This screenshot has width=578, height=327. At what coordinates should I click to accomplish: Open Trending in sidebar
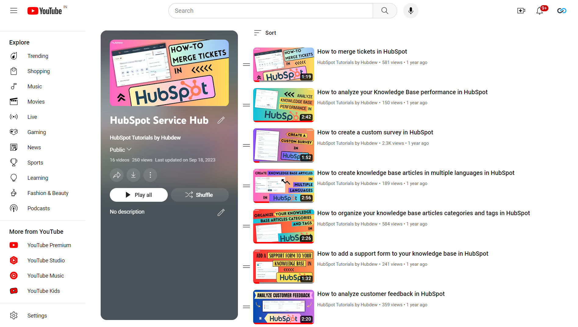(38, 56)
